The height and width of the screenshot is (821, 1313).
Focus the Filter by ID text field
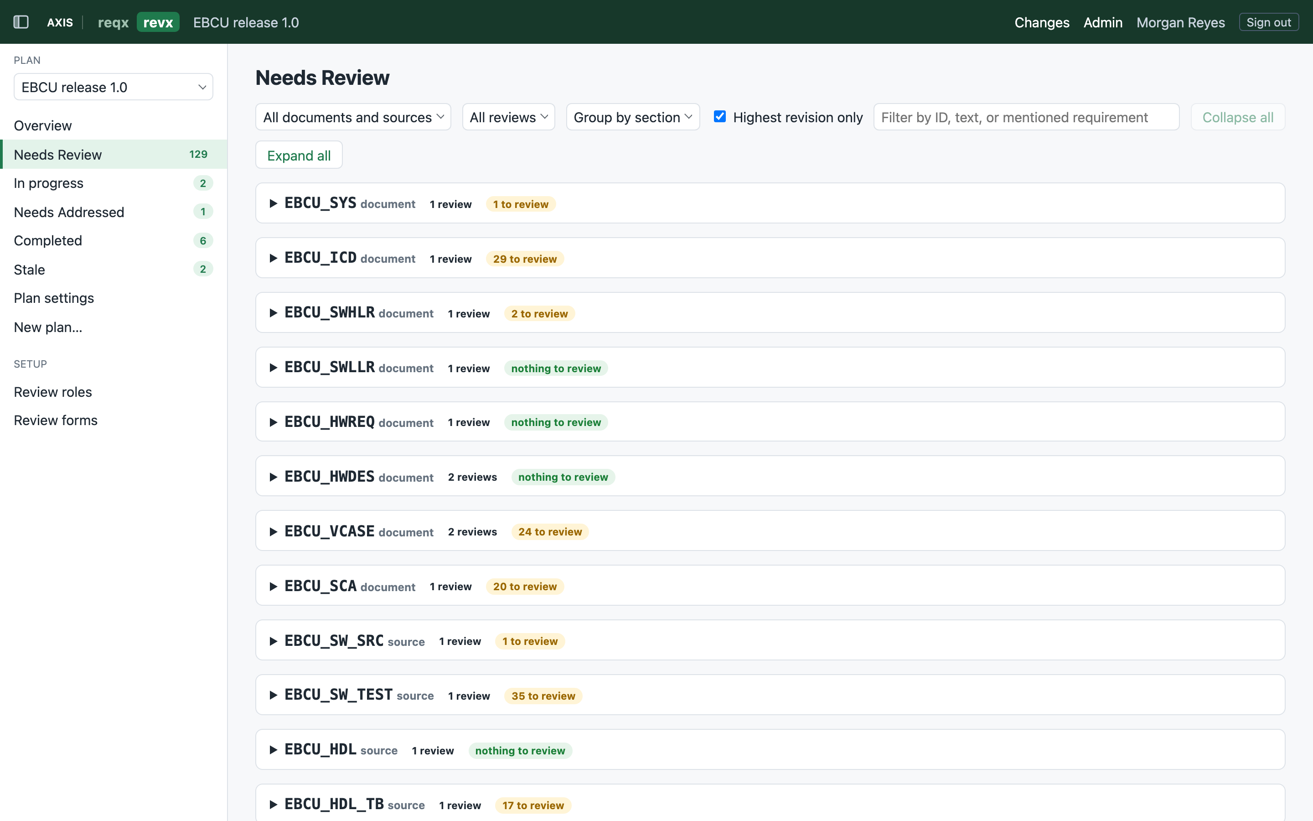(1026, 117)
